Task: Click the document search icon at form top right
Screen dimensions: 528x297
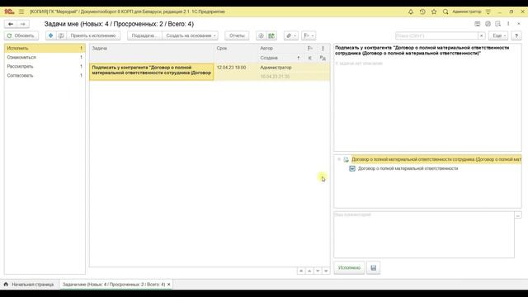Action: click(498, 24)
